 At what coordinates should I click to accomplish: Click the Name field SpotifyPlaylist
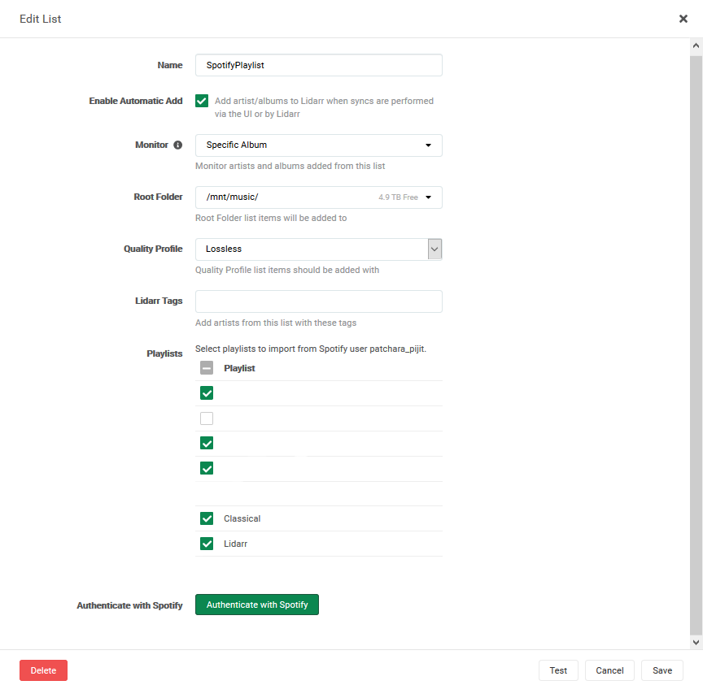[x=319, y=65]
